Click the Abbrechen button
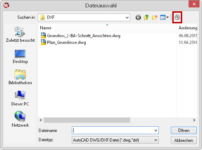202x150 pixels. click(x=184, y=140)
